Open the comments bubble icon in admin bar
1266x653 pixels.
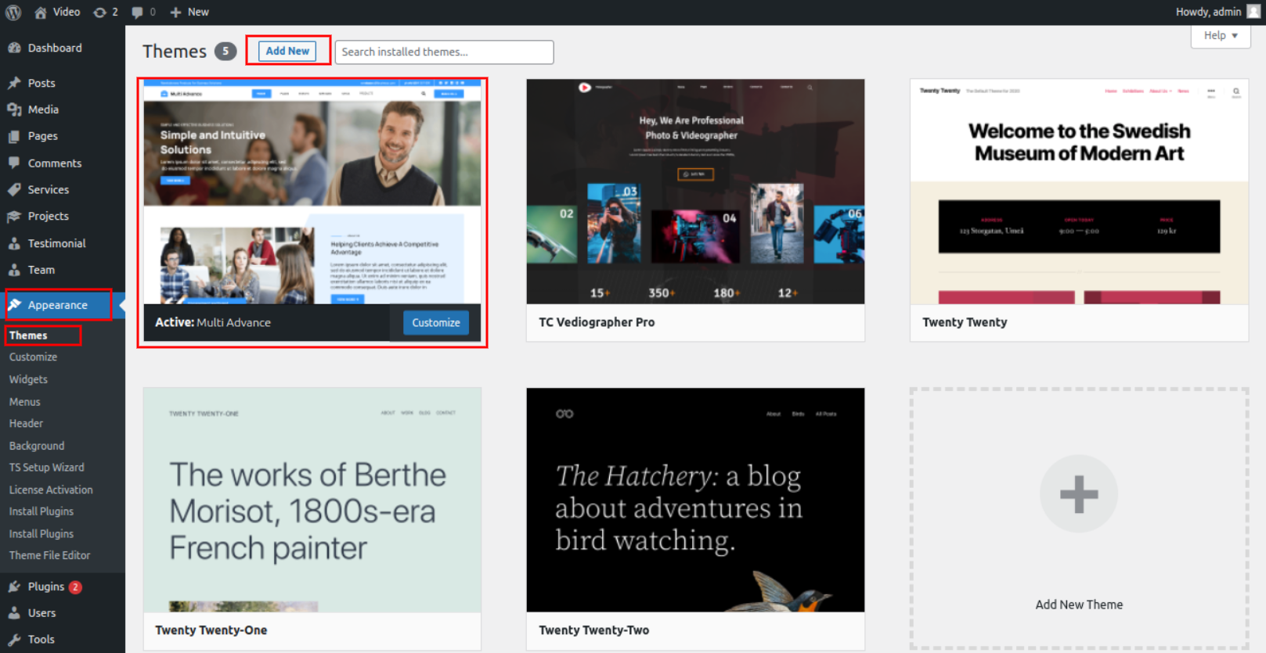[x=137, y=12]
